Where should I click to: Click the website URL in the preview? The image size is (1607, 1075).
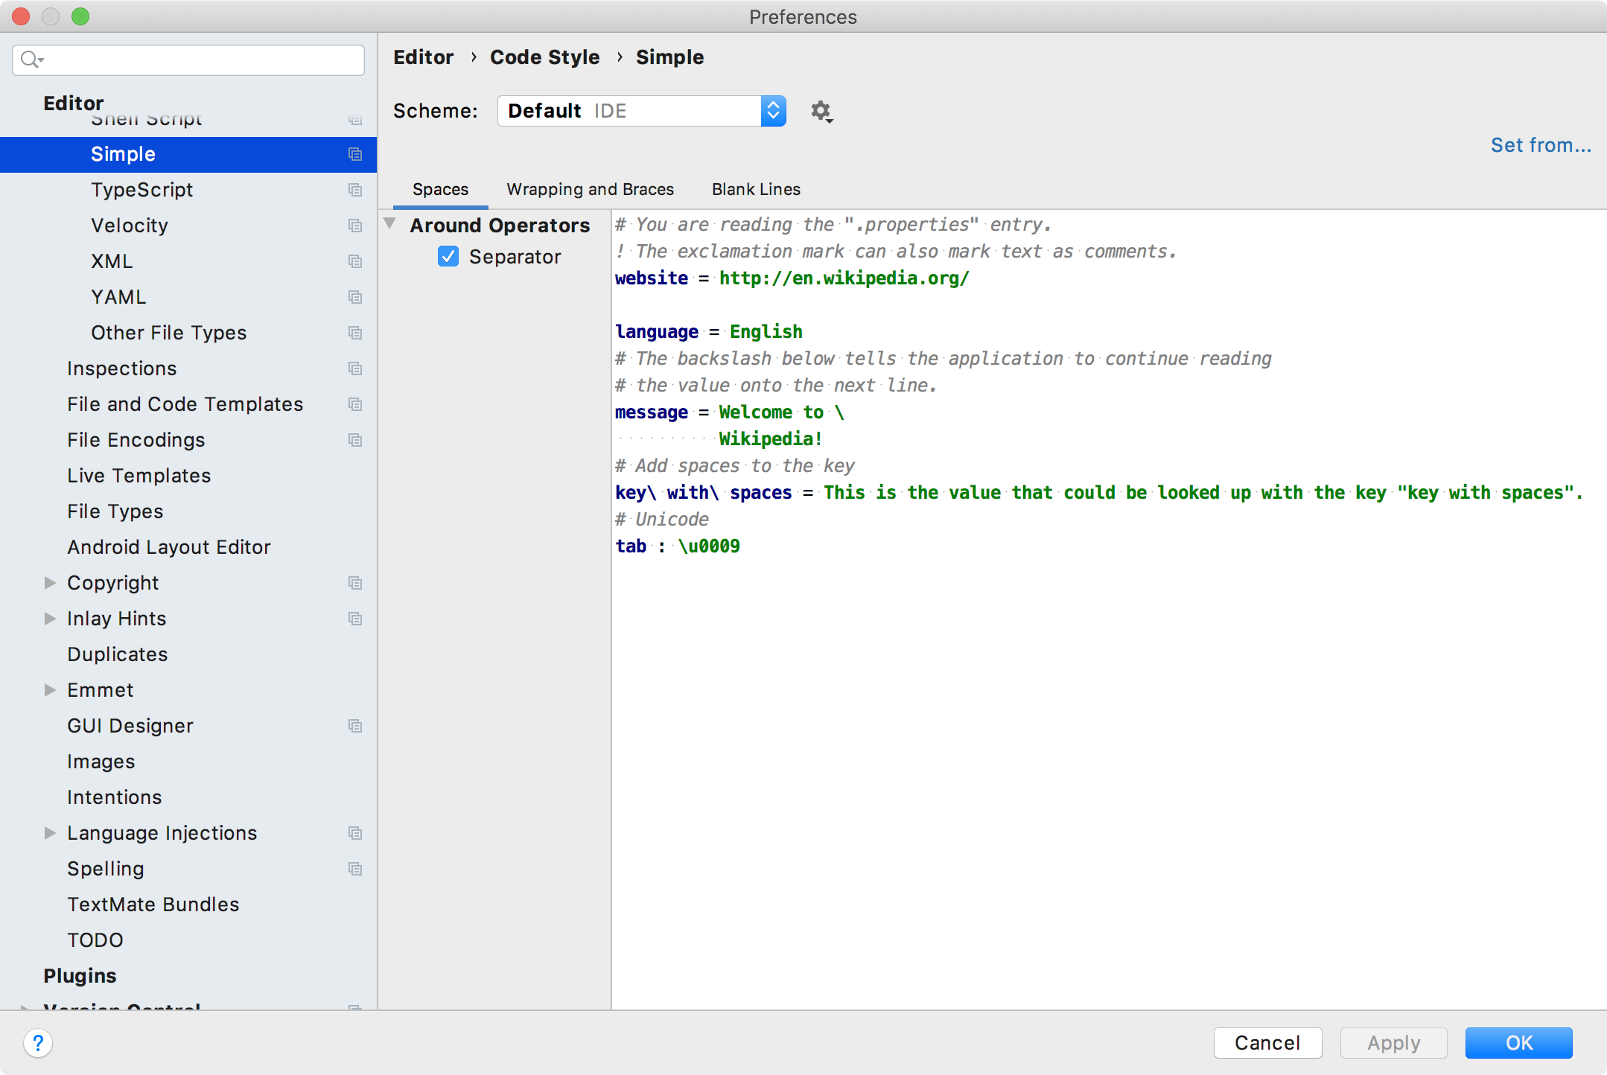844,278
